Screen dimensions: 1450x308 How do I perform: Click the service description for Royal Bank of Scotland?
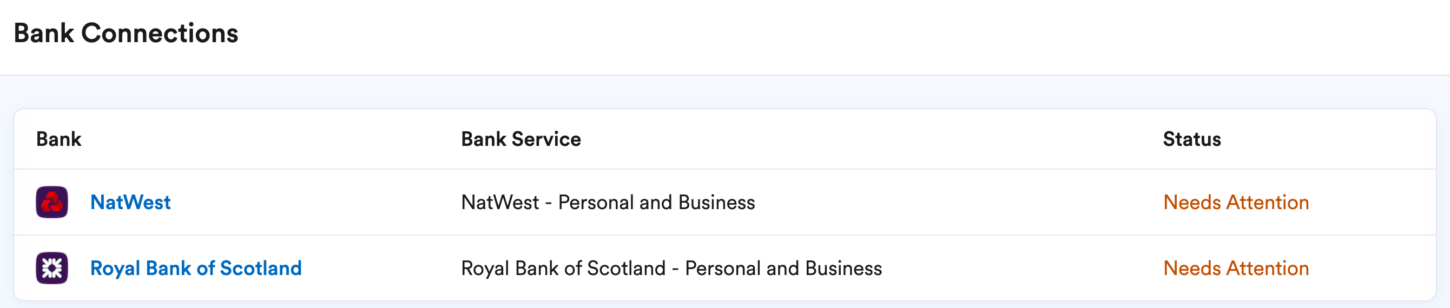pos(671,268)
